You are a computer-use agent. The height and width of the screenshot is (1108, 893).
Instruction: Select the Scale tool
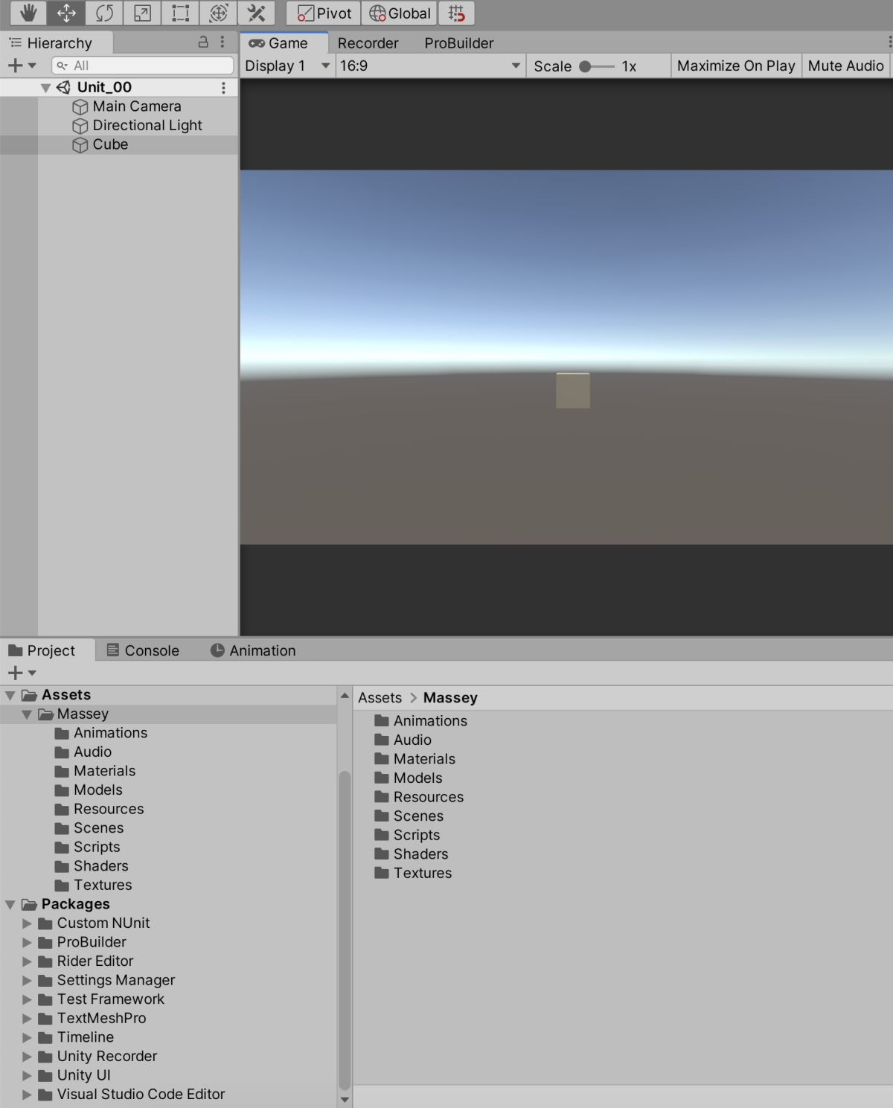[142, 13]
